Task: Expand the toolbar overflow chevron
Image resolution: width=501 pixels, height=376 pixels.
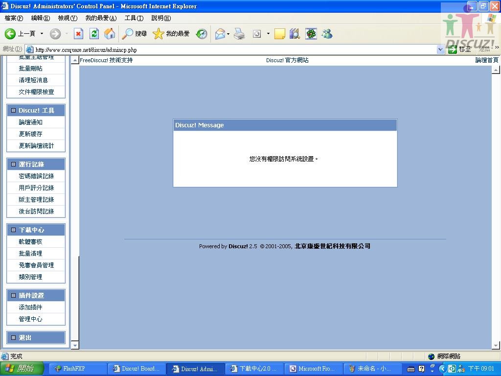Action: point(497,47)
